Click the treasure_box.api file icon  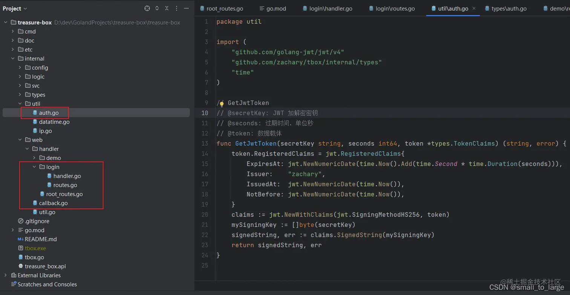(x=21, y=266)
